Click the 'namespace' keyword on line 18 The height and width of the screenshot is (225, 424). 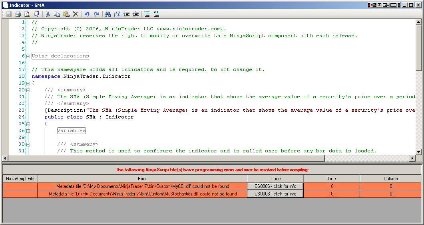(46, 76)
